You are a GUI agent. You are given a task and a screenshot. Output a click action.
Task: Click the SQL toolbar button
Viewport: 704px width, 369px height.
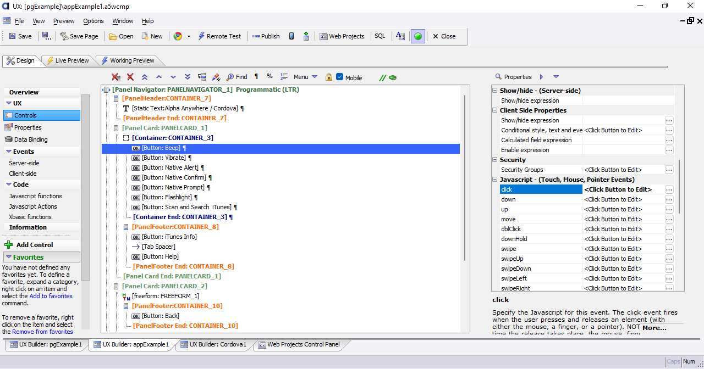tap(380, 36)
